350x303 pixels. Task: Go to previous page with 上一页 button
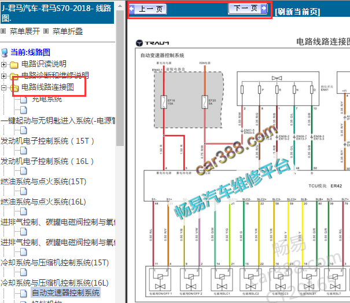[x=148, y=9]
